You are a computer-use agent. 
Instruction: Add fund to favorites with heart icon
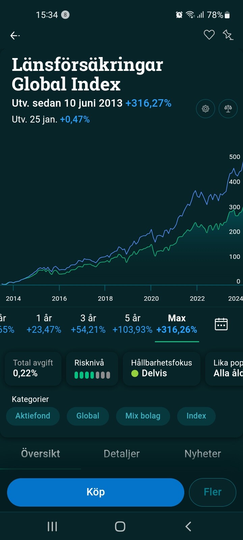pyautogui.click(x=209, y=35)
